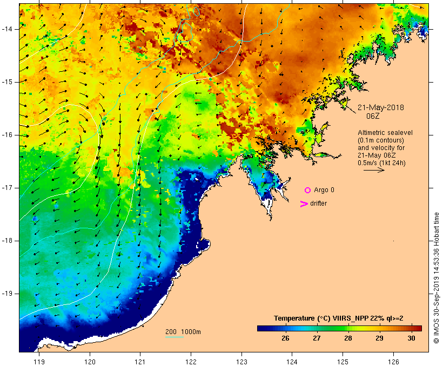Click longitude axis label 124

pyautogui.click(x=292, y=362)
